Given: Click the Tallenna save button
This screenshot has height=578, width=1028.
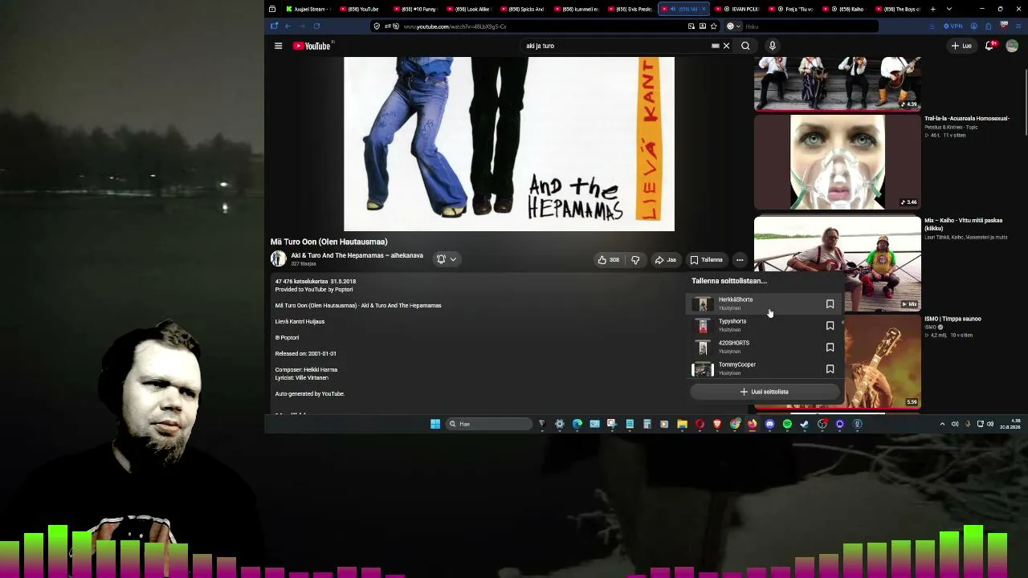Looking at the screenshot, I should 707,259.
